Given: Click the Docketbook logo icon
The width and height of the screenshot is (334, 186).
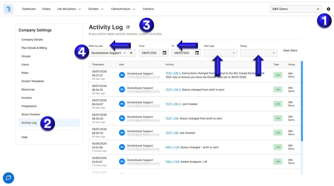Looking at the screenshot, I should (x=8, y=9).
